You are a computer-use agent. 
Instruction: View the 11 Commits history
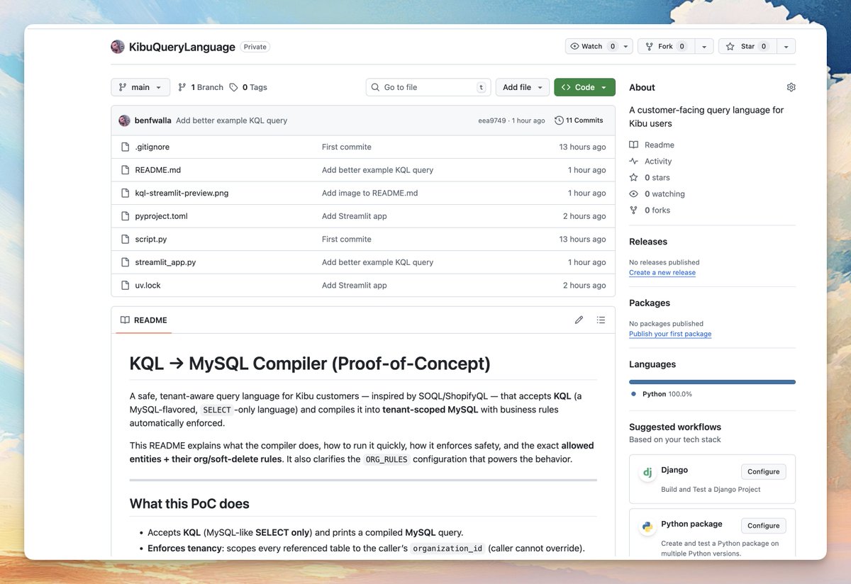579,120
